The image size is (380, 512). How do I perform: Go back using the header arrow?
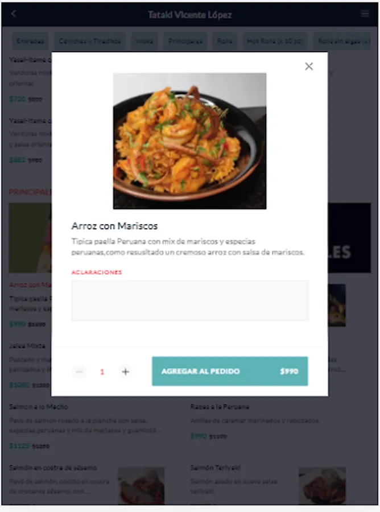click(x=14, y=14)
